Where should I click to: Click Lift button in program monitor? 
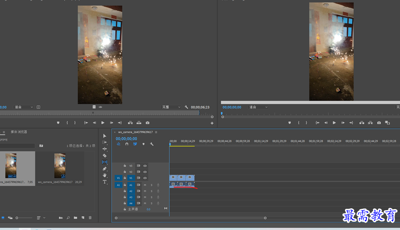tap(362, 123)
